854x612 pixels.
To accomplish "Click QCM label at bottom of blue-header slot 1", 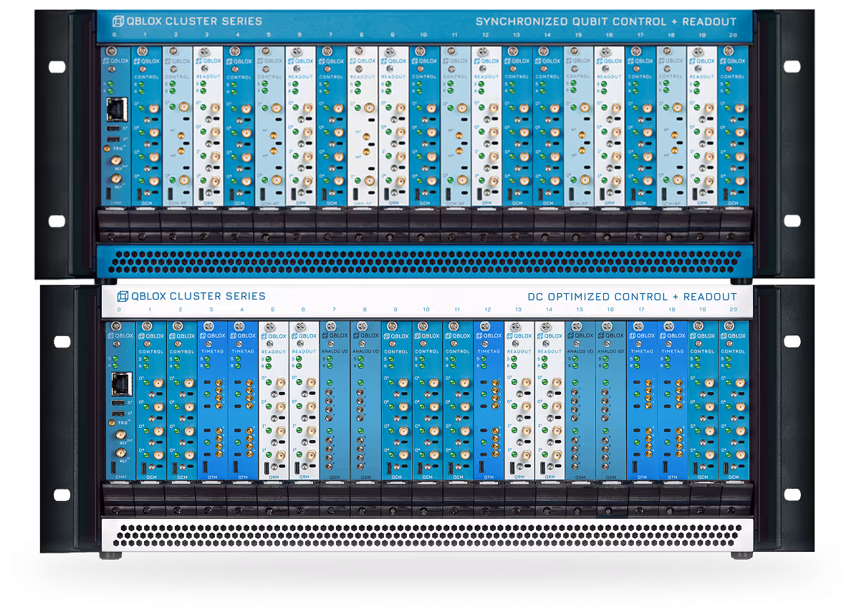I will 147,203.
